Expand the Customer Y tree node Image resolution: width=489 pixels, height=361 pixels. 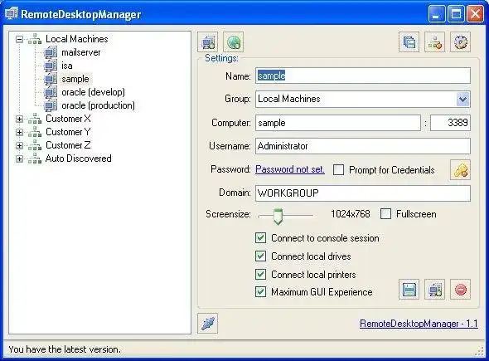point(19,133)
